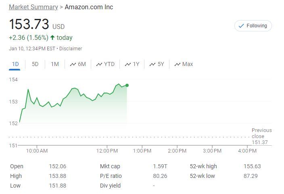Switch to the 1M time range tab
Screen dimensions: 284x194
[x=55, y=64]
